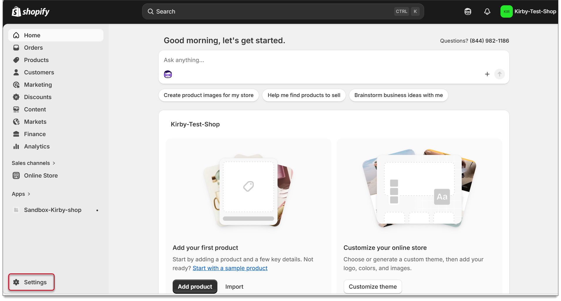
Task: Open Discounts from the sidebar
Action: pos(56,97)
